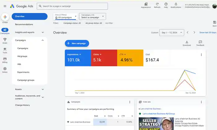The image size is (217, 130).
Task: Open the Goals trophy icon
Action: [5, 40]
